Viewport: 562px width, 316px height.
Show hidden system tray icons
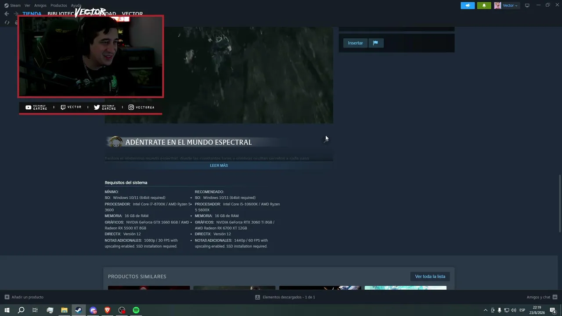[x=485, y=310]
